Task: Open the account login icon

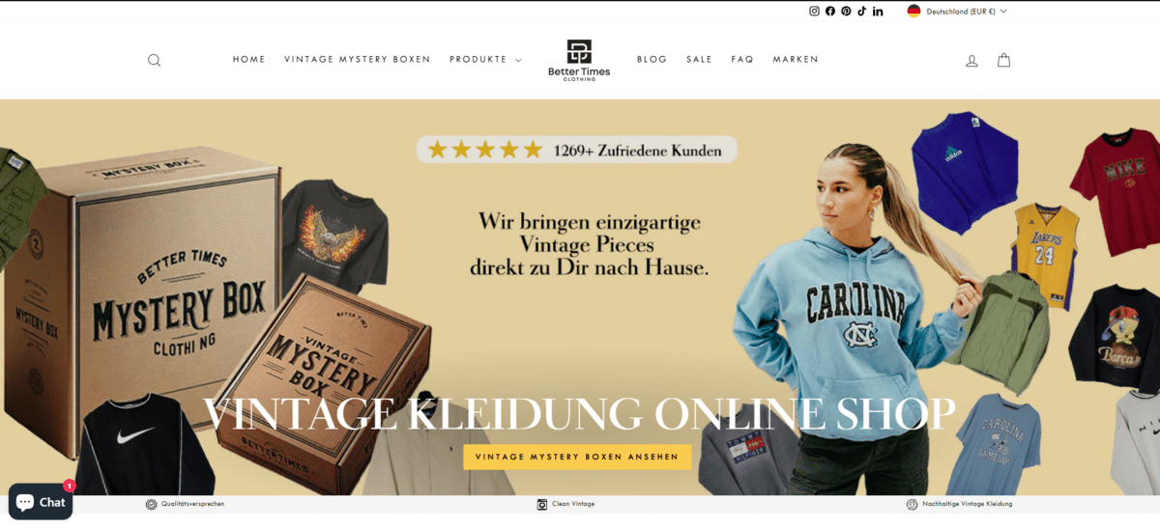Action: click(972, 60)
